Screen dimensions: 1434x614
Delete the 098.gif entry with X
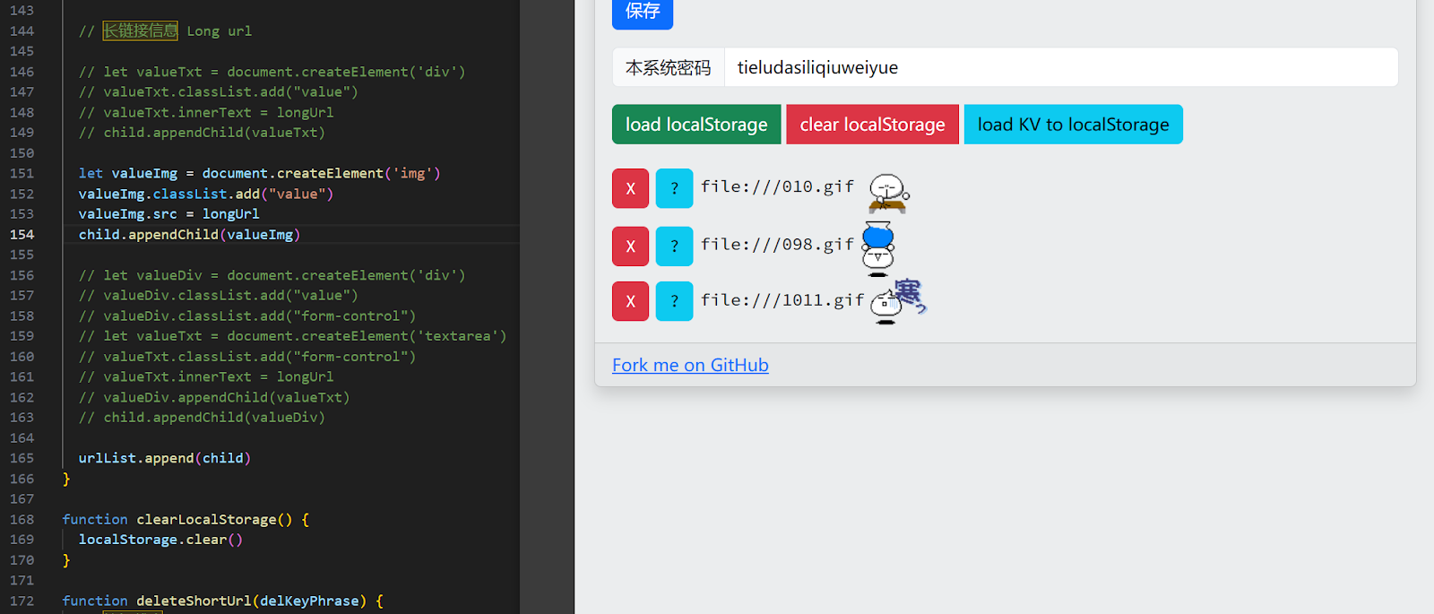coord(630,246)
